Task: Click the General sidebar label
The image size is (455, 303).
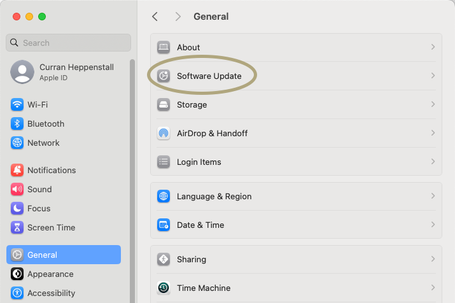Action: (42, 255)
